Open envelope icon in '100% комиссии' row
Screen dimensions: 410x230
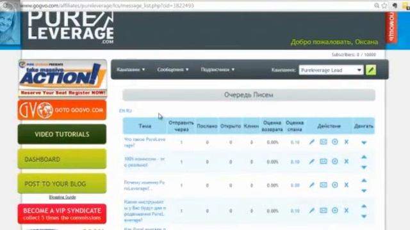coord(324,162)
